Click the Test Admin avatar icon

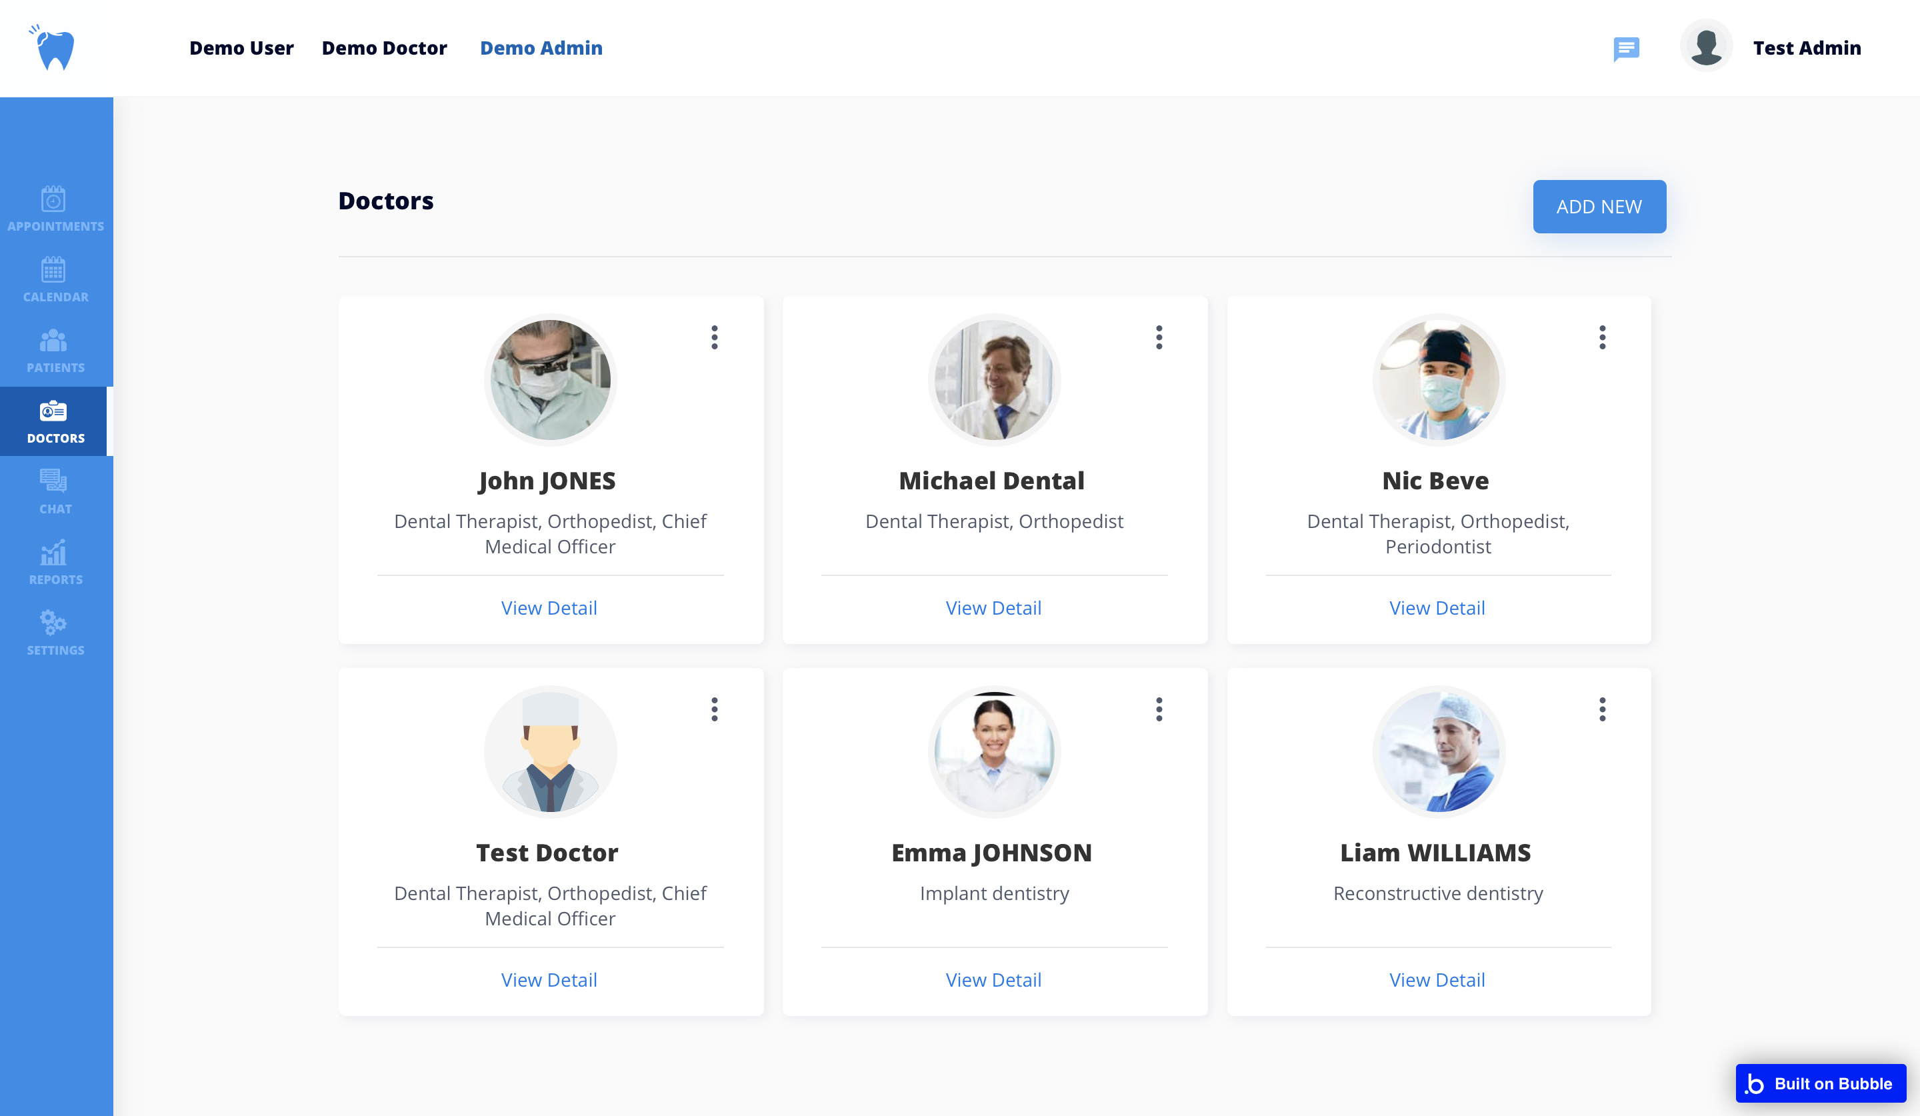(1706, 47)
